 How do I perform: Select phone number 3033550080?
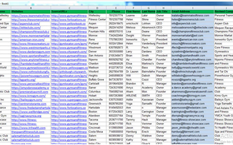tap(116, 52)
